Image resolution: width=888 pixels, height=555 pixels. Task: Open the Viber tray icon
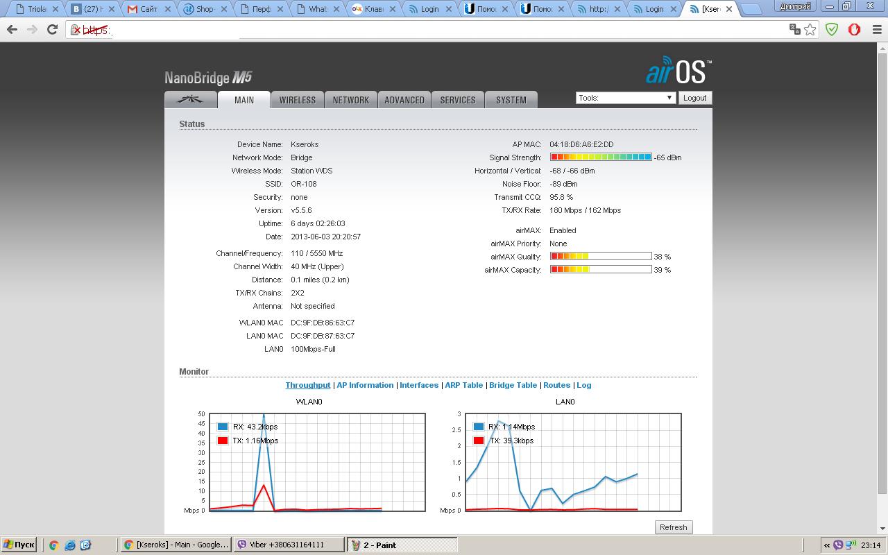coord(838,545)
